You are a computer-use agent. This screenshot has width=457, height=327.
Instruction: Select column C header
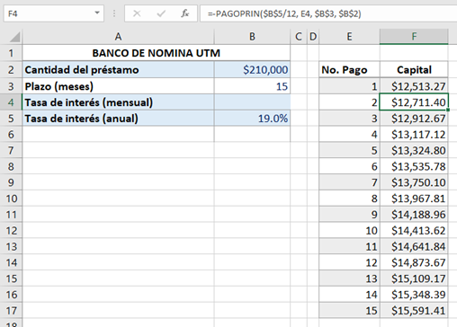[x=299, y=37]
